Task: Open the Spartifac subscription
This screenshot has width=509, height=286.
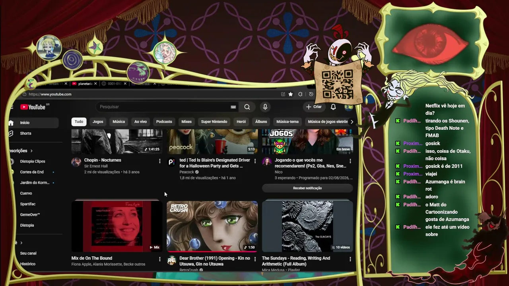Action: (x=28, y=204)
